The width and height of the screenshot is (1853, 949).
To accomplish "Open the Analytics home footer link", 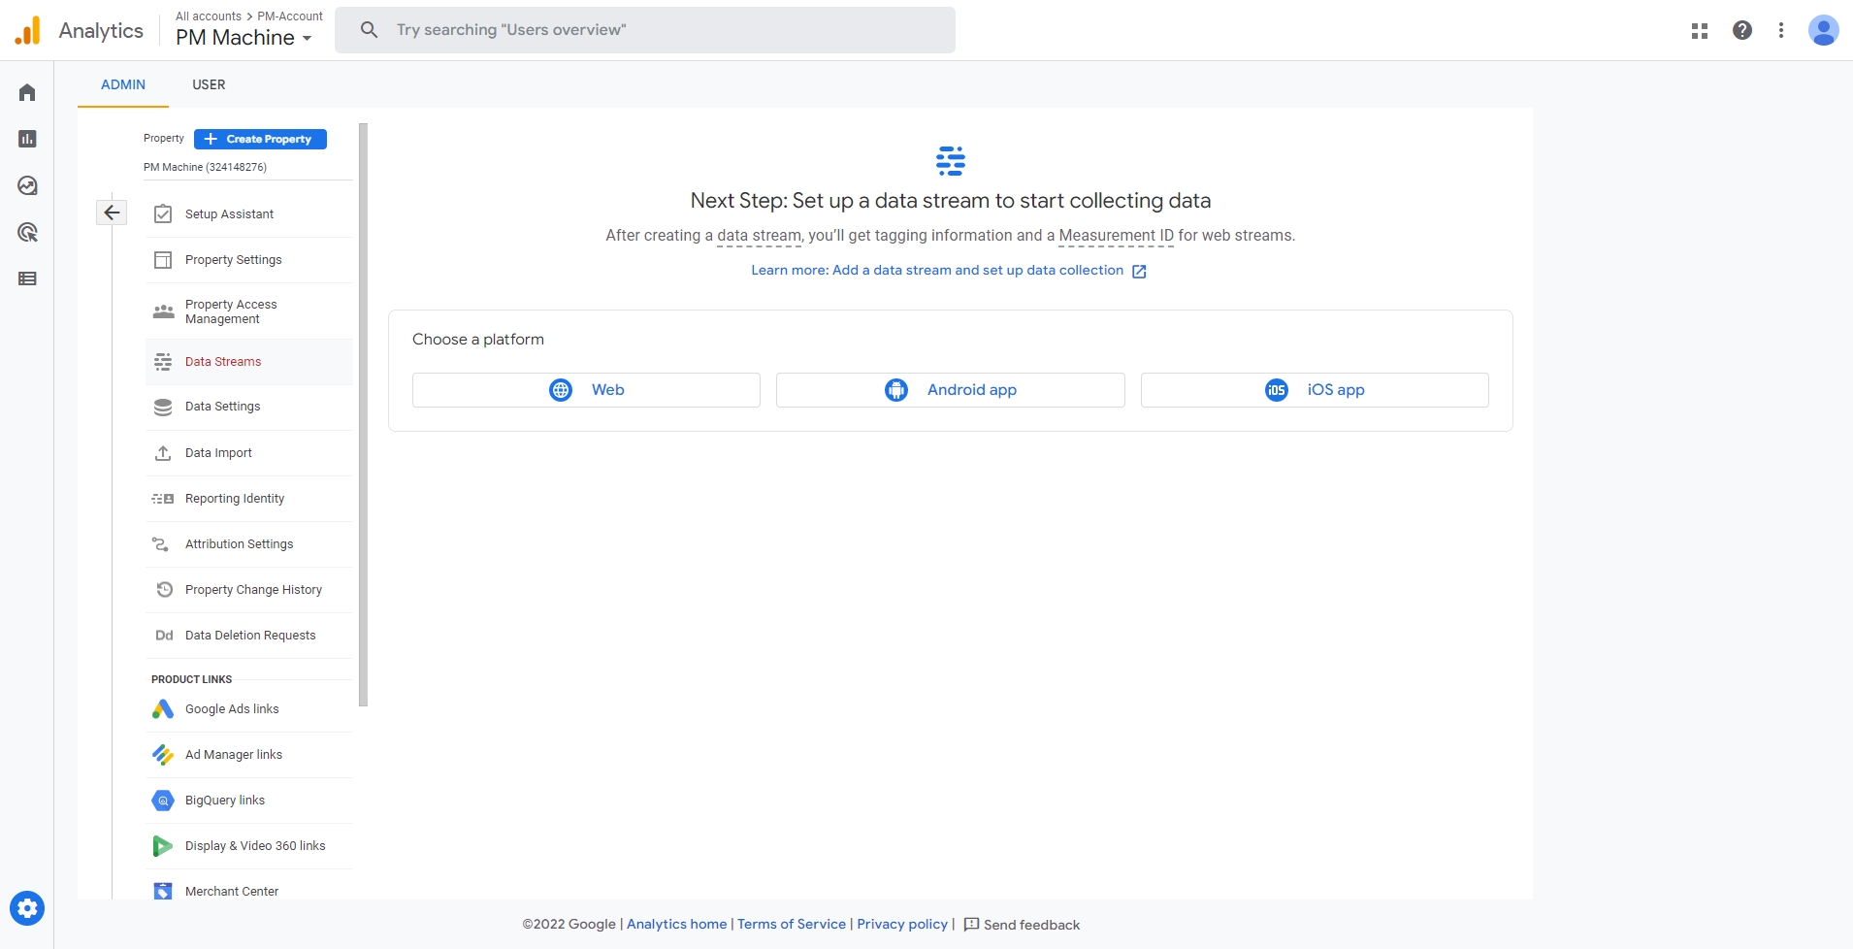I will coord(676,924).
